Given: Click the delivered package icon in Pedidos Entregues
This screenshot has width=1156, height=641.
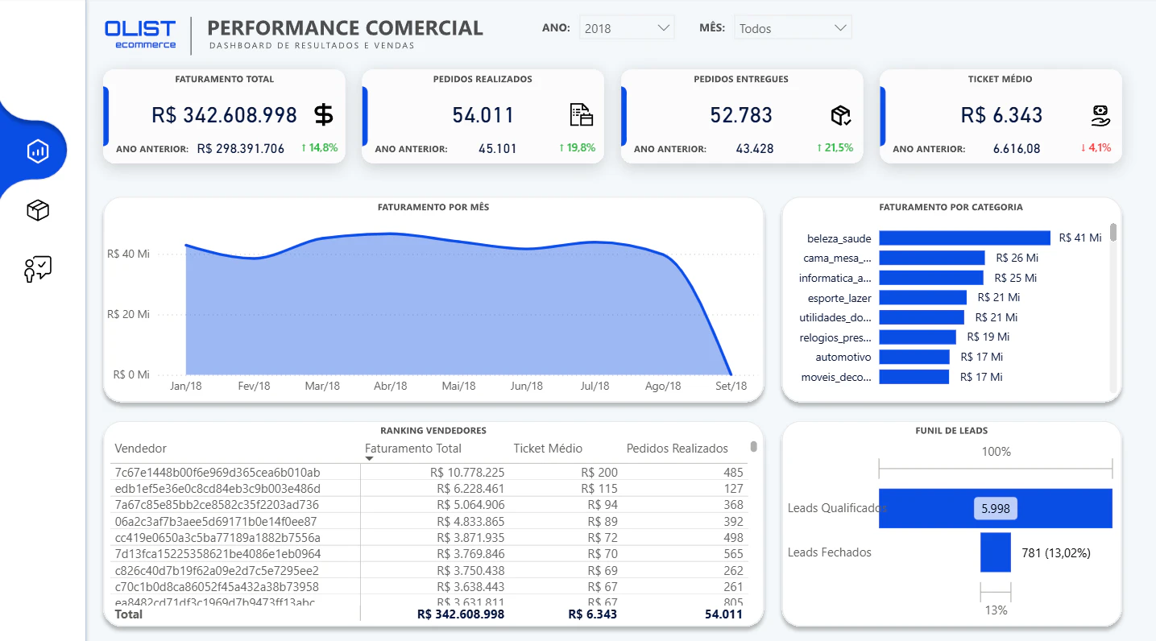Looking at the screenshot, I should coord(841,116).
